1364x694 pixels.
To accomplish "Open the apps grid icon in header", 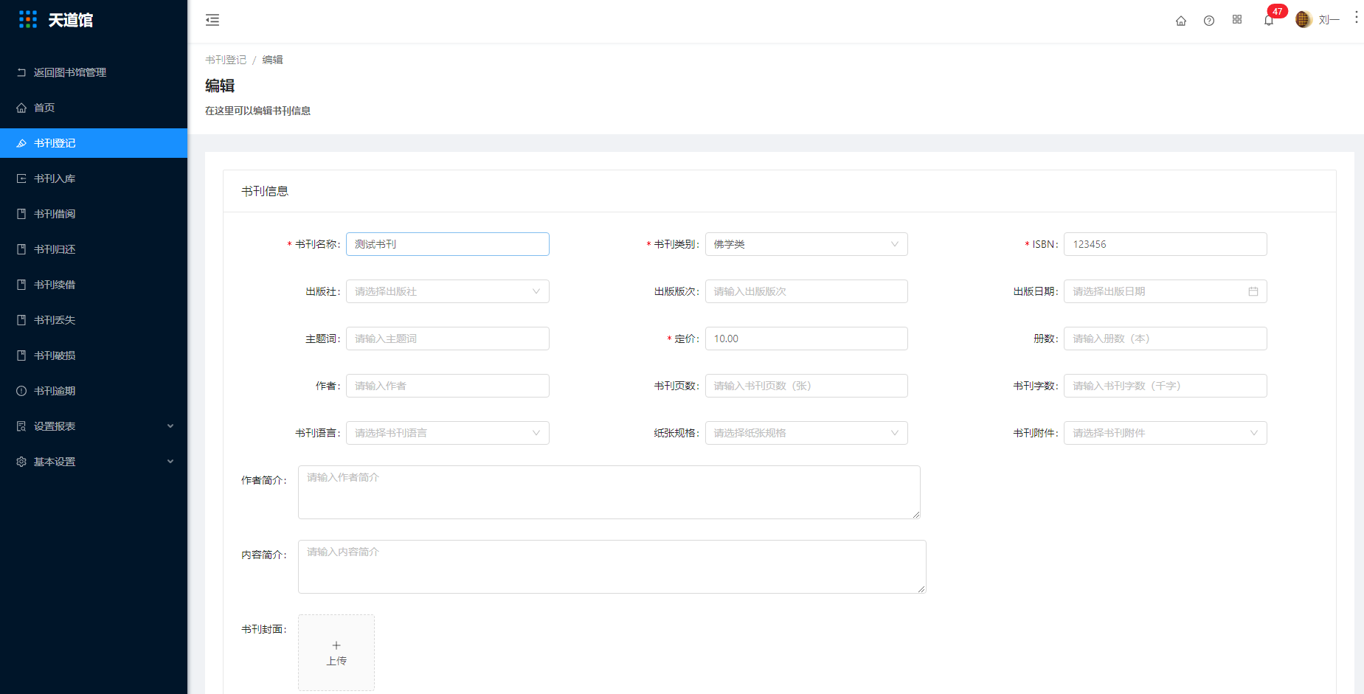I will tap(1237, 20).
